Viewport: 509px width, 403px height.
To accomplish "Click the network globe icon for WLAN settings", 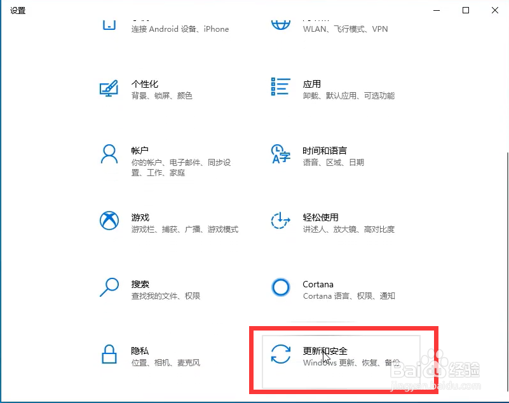I will click(280, 25).
